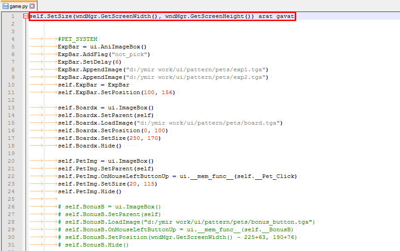Click the board.tga path string
Viewport: 400px width, 251px height.
[x=208, y=123]
